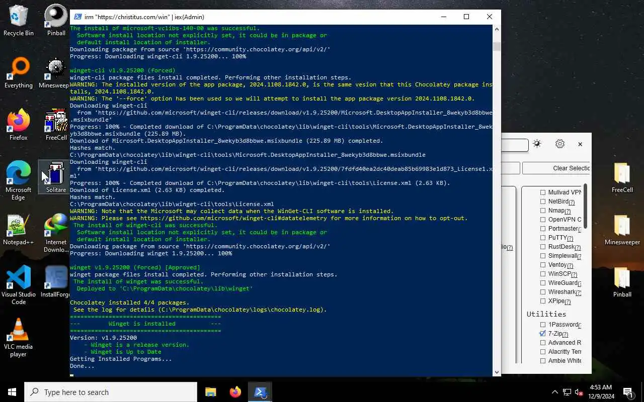The width and height of the screenshot is (644, 402).
Task: Click Clear Selection button in WinUtil
Action: (556, 168)
